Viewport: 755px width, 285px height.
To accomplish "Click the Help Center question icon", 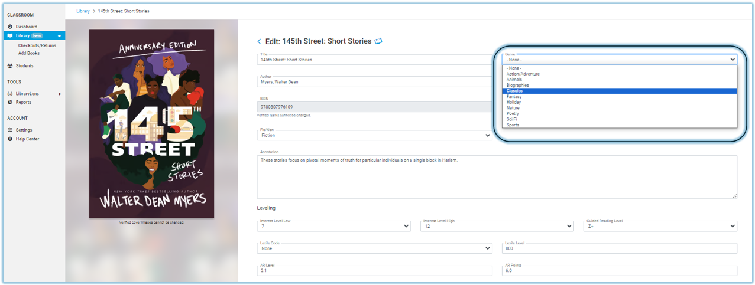I will (10, 139).
